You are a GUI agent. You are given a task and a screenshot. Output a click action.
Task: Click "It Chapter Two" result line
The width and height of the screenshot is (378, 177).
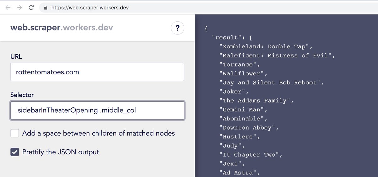point(251,155)
